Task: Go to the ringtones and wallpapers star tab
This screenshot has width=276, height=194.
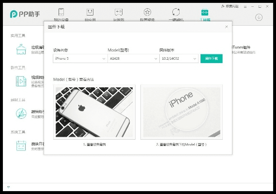Action: coord(147,15)
